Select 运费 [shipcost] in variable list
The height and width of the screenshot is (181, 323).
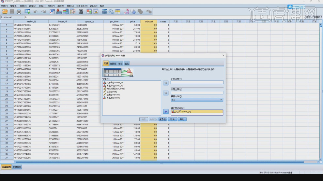112,95
